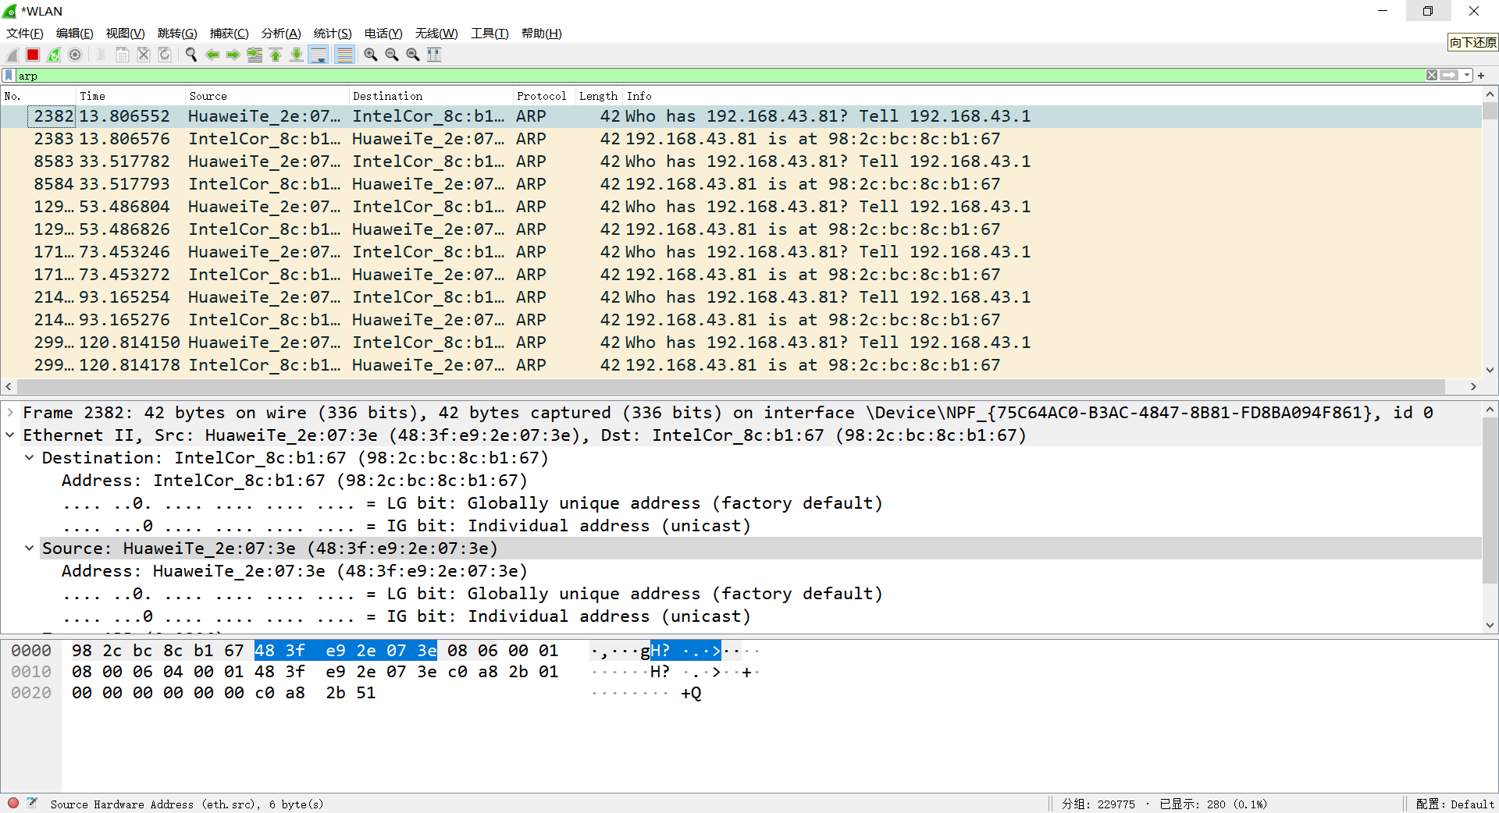Click the start capture shark fin icon
Screen dimensions: 1499x813
pyautogui.click(x=12, y=55)
